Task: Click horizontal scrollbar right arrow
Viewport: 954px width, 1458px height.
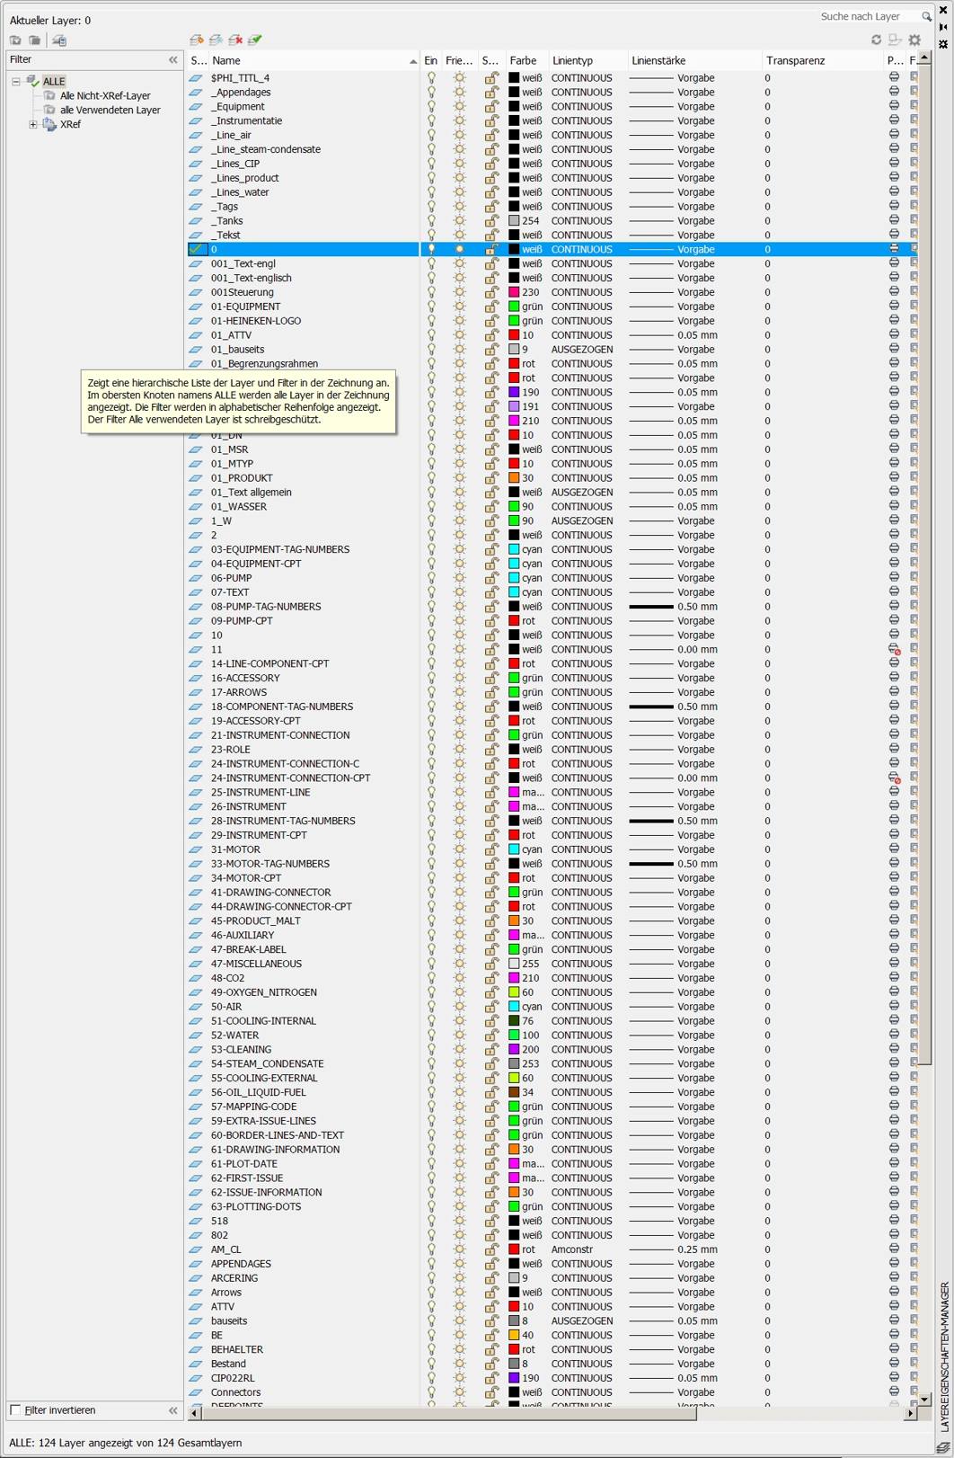Action: (911, 1413)
